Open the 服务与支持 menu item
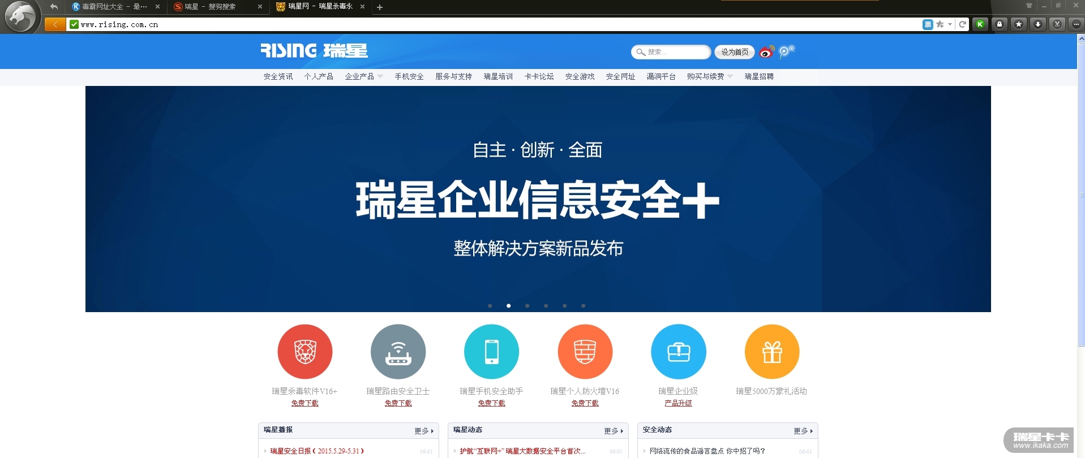The image size is (1085, 458). tap(454, 76)
